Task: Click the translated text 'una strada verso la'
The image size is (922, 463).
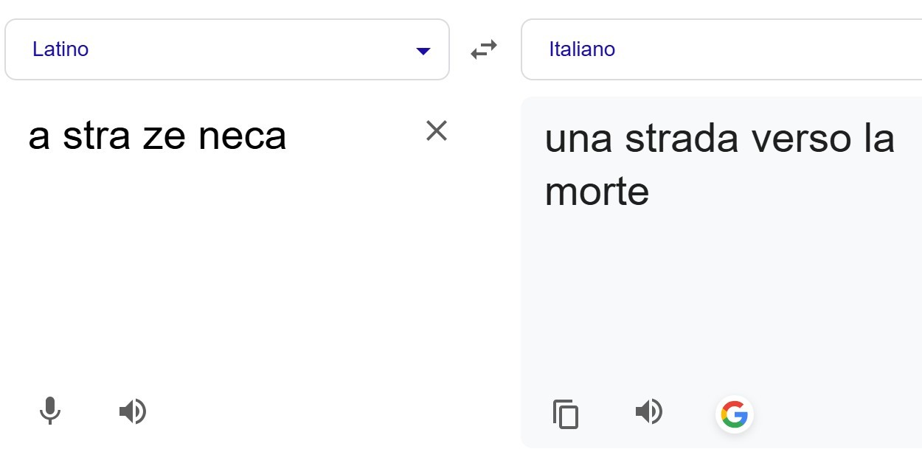Action: [719, 138]
